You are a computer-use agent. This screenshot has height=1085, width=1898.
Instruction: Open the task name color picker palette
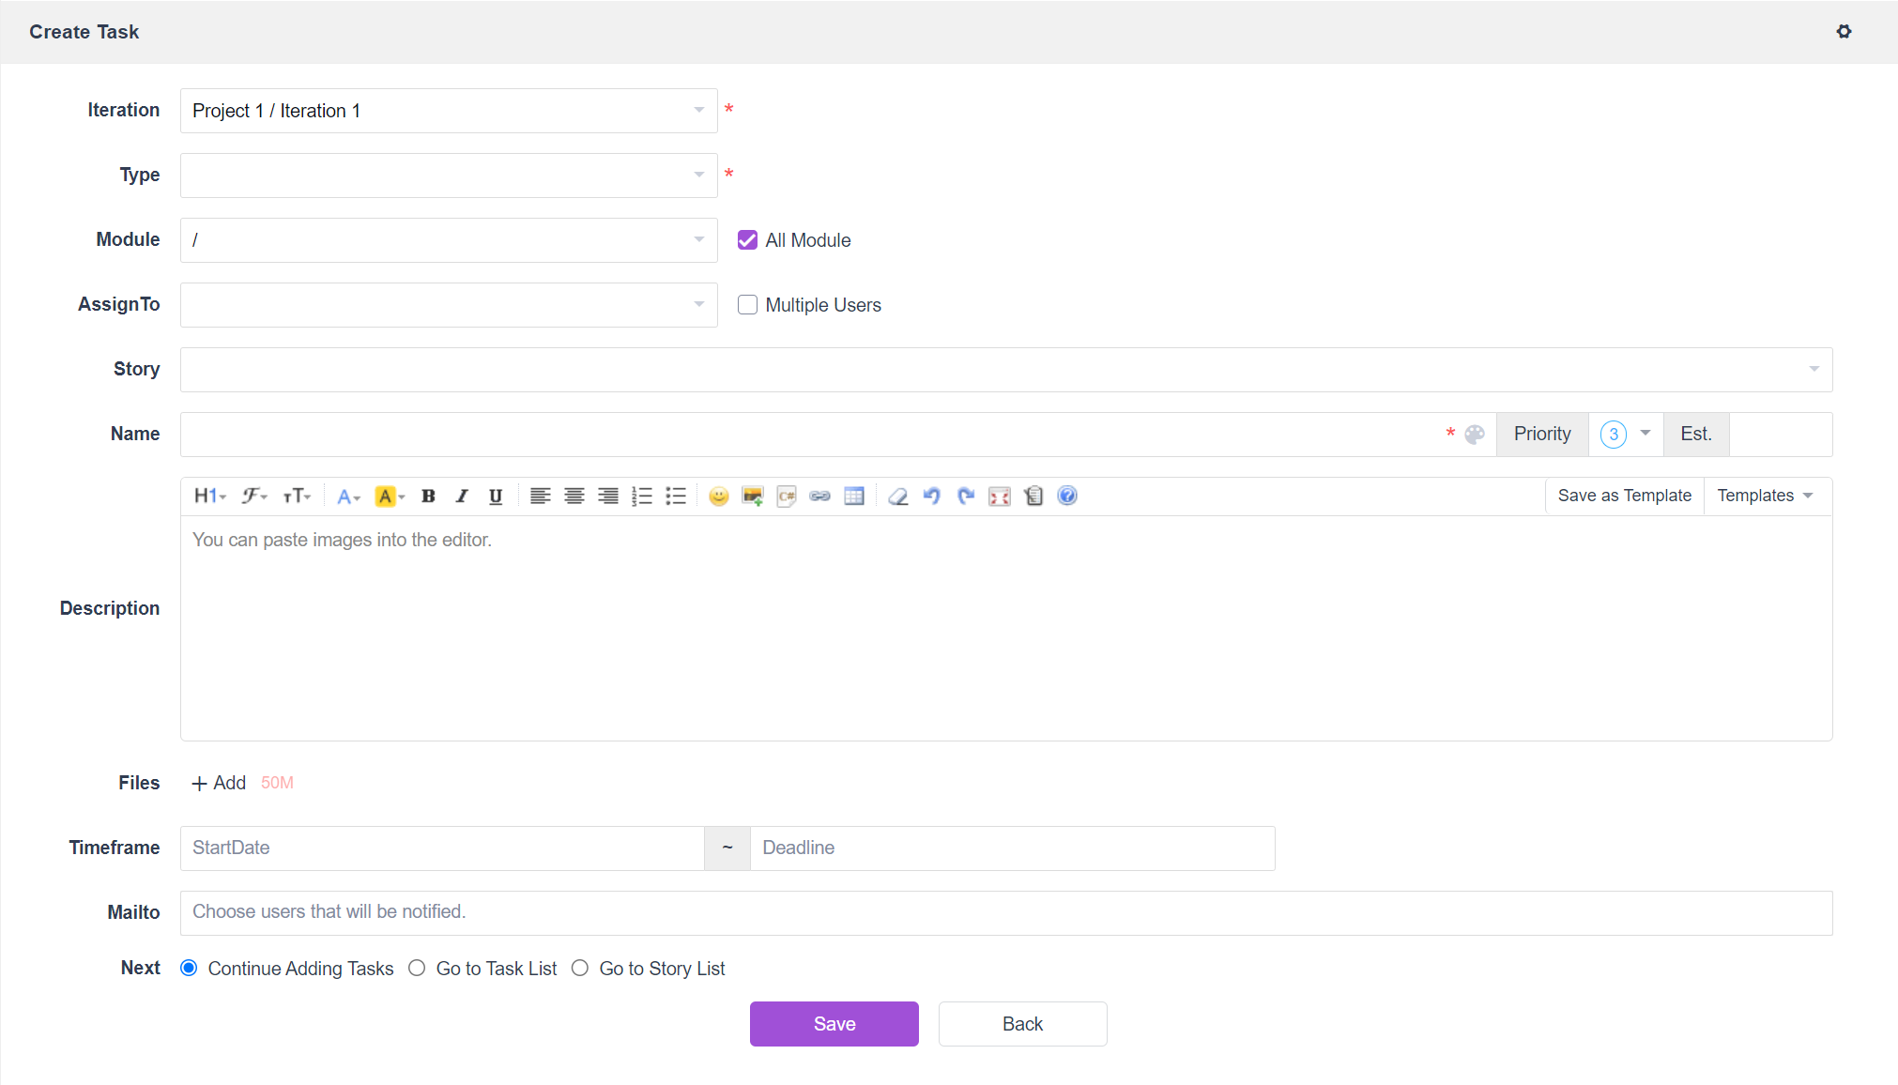tap(1475, 435)
